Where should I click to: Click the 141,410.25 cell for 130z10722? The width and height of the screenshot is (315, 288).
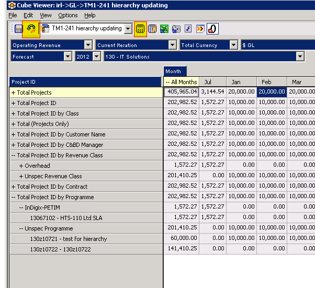182,248
